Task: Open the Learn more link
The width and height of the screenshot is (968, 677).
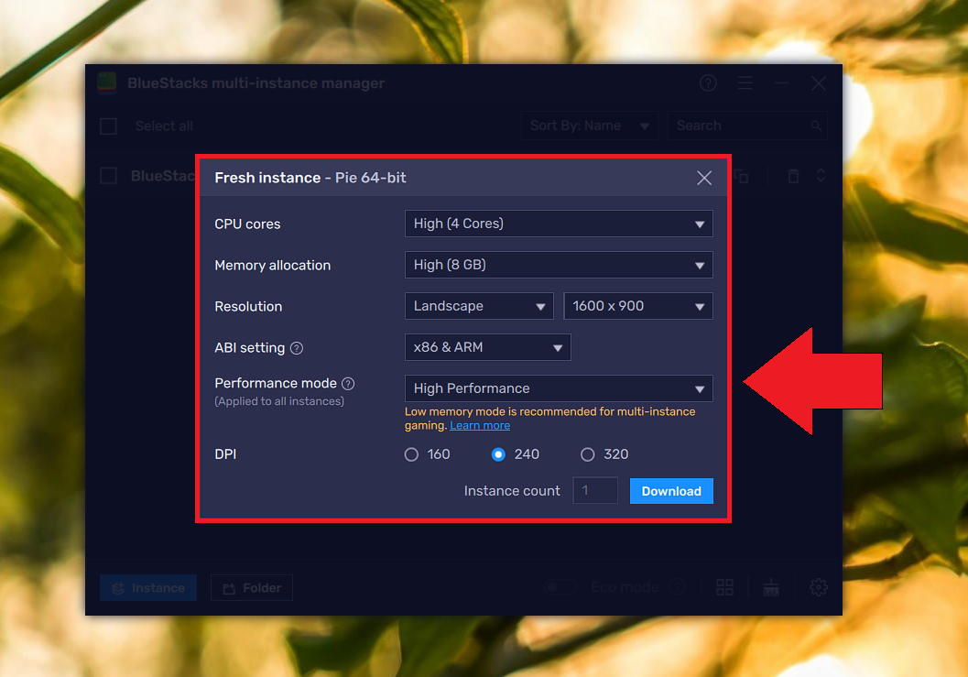Action: pos(479,424)
